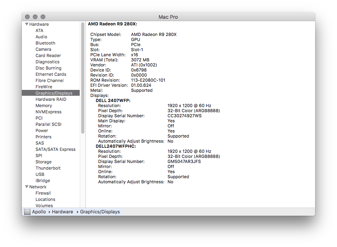Click the AMD Radeon R9 280X heading
337x247 pixels.
112,24
